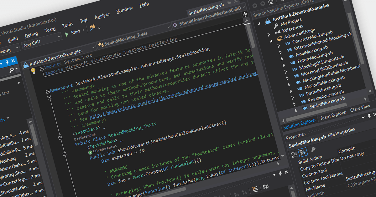376x197 pixels.
Task: Click the Clear All icon in bottom panel
Action: coord(255,189)
